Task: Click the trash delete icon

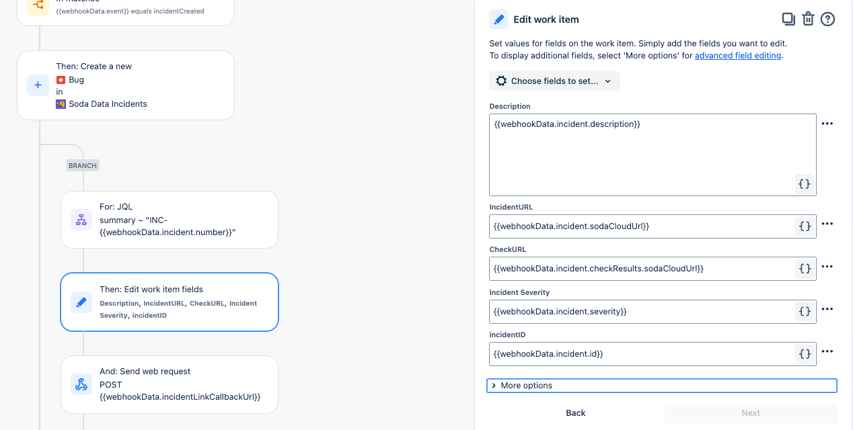Action: click(808, 19)
